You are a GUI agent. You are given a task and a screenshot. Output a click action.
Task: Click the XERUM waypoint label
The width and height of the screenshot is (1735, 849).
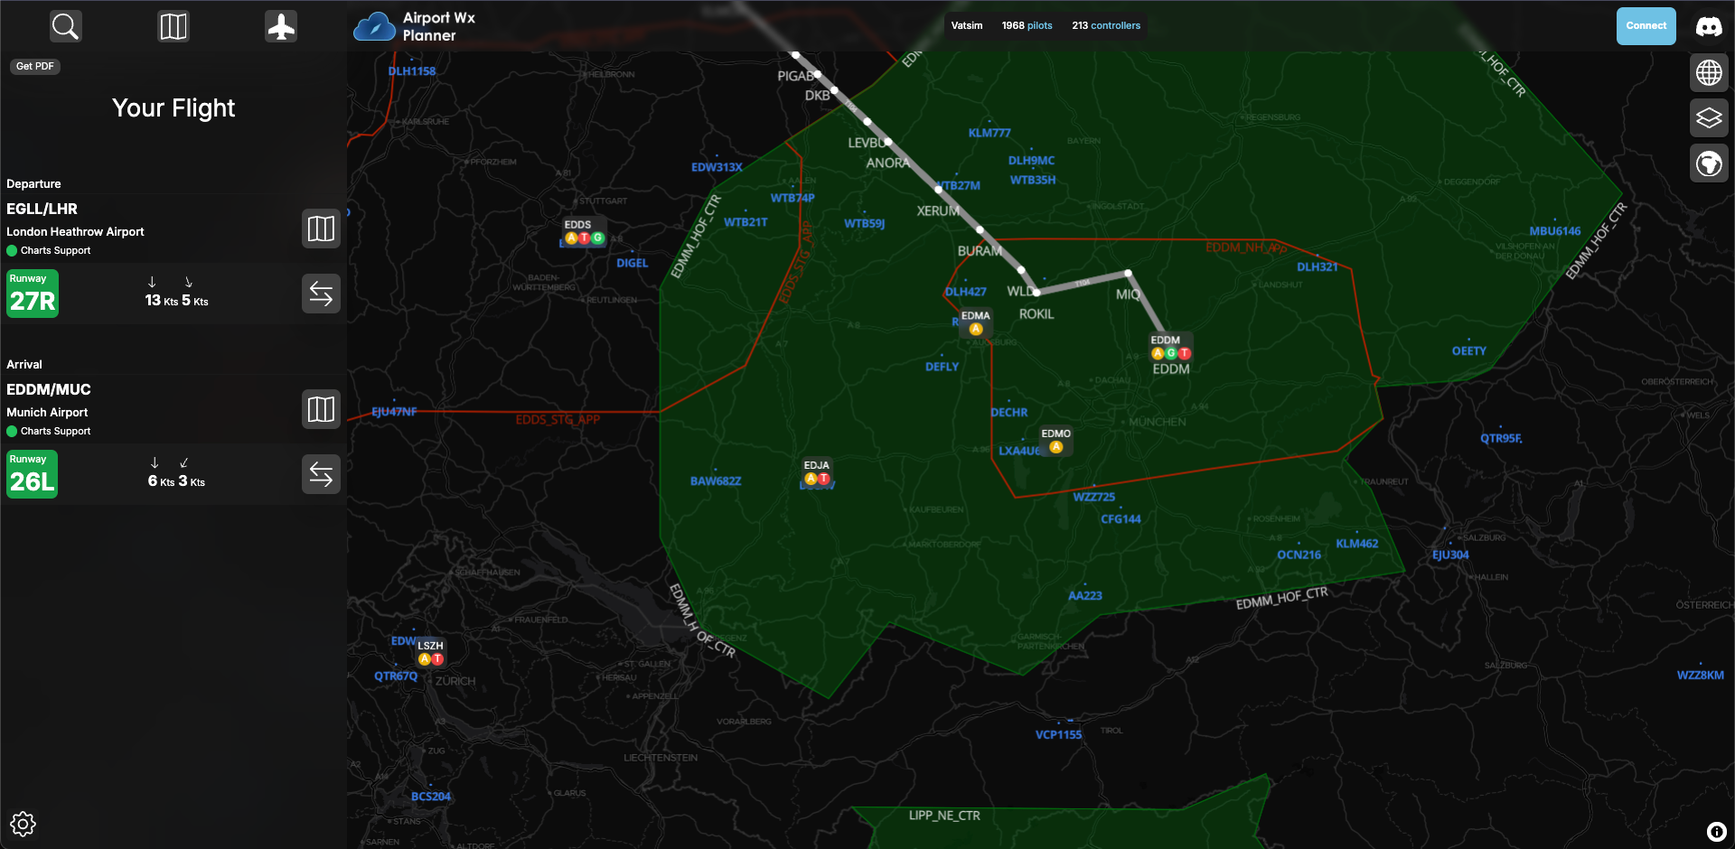tap(938, 210)
